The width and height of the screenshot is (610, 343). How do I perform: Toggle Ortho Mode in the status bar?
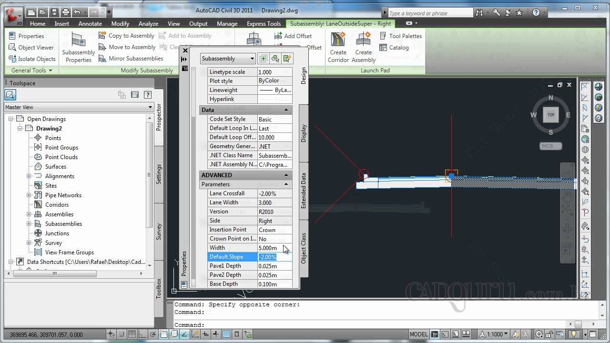point(142,334)
